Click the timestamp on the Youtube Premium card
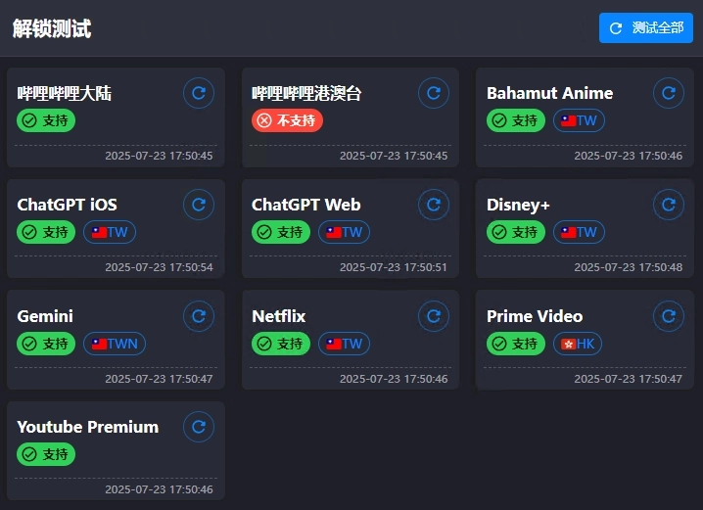 coord(159,489)
